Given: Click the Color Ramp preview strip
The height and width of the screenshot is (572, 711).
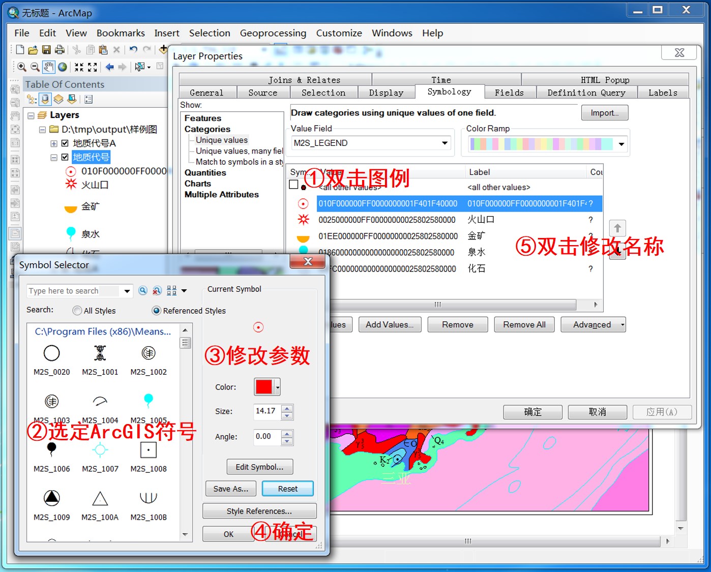Looking at the screenshot, I should coord(542,144).
